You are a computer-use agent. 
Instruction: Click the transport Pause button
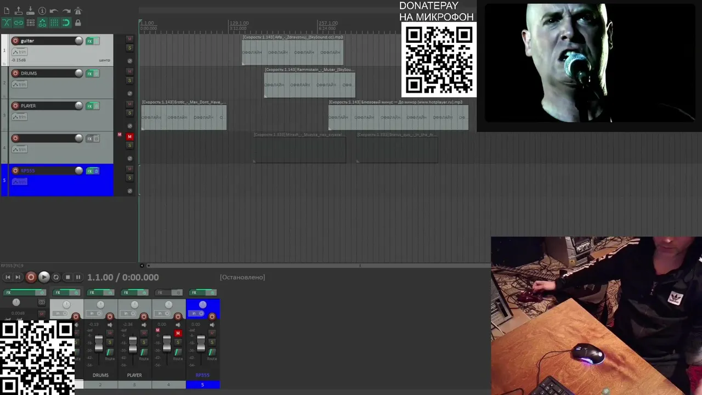click(x=78, y=278)
